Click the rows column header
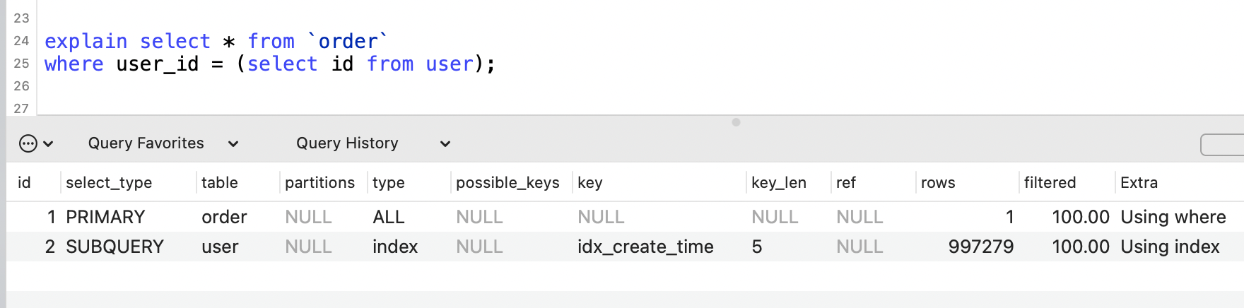 (x=938, y=183)
